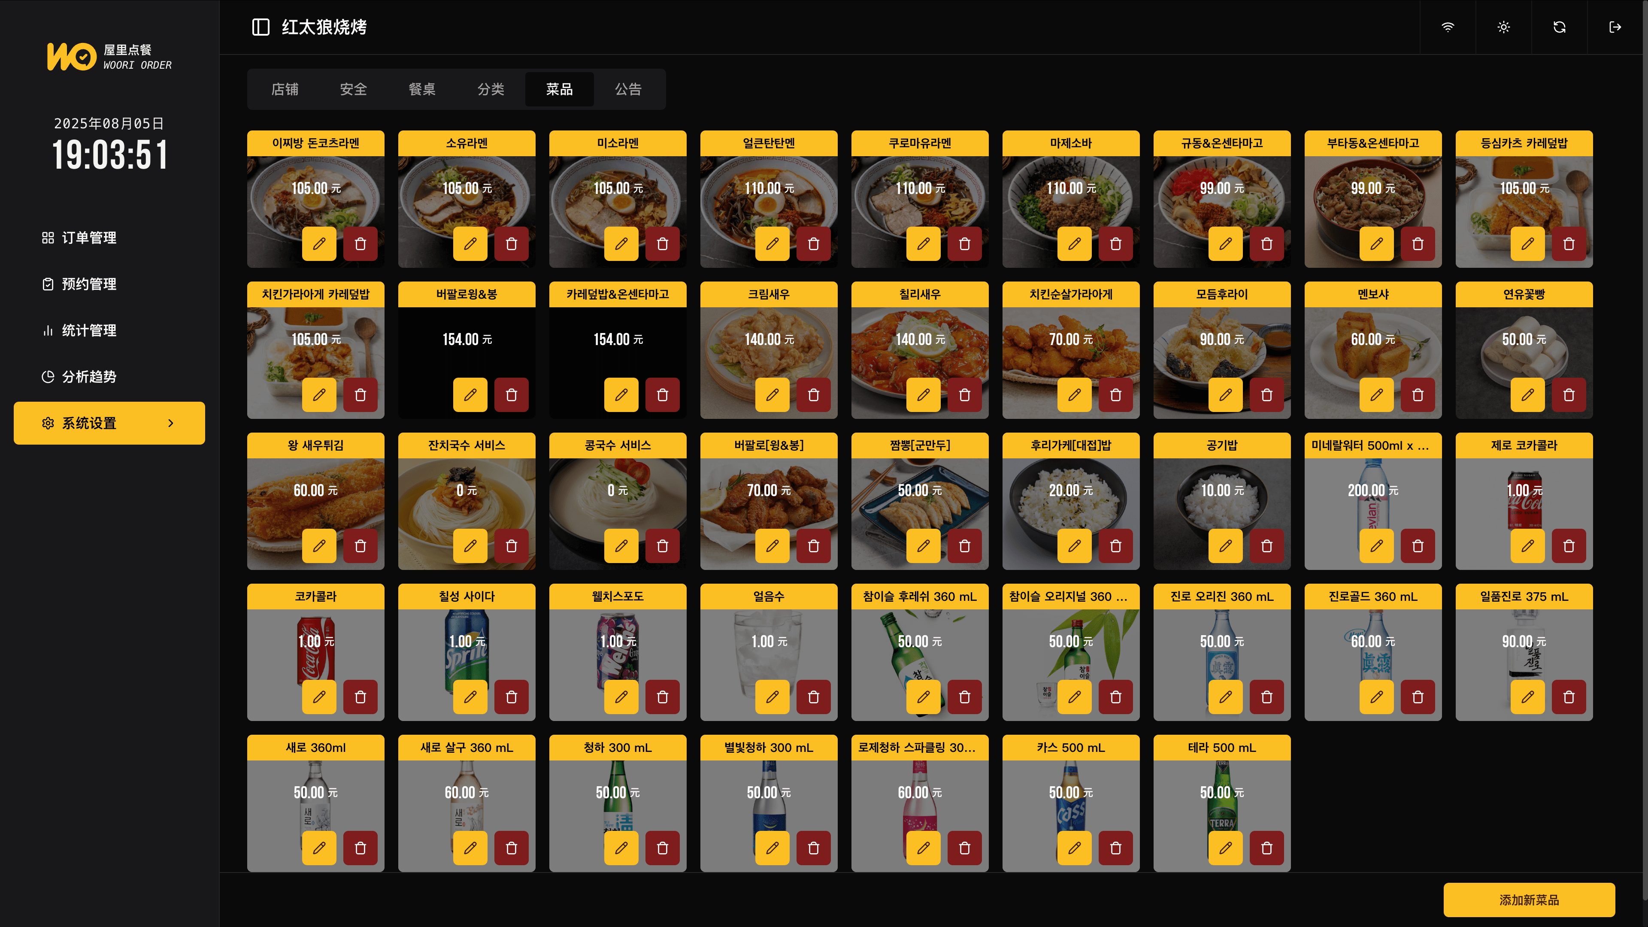Expand the 系统设置 chevron arrow
This screenshot has width=1648, height=927.
(x=171, y=423)
